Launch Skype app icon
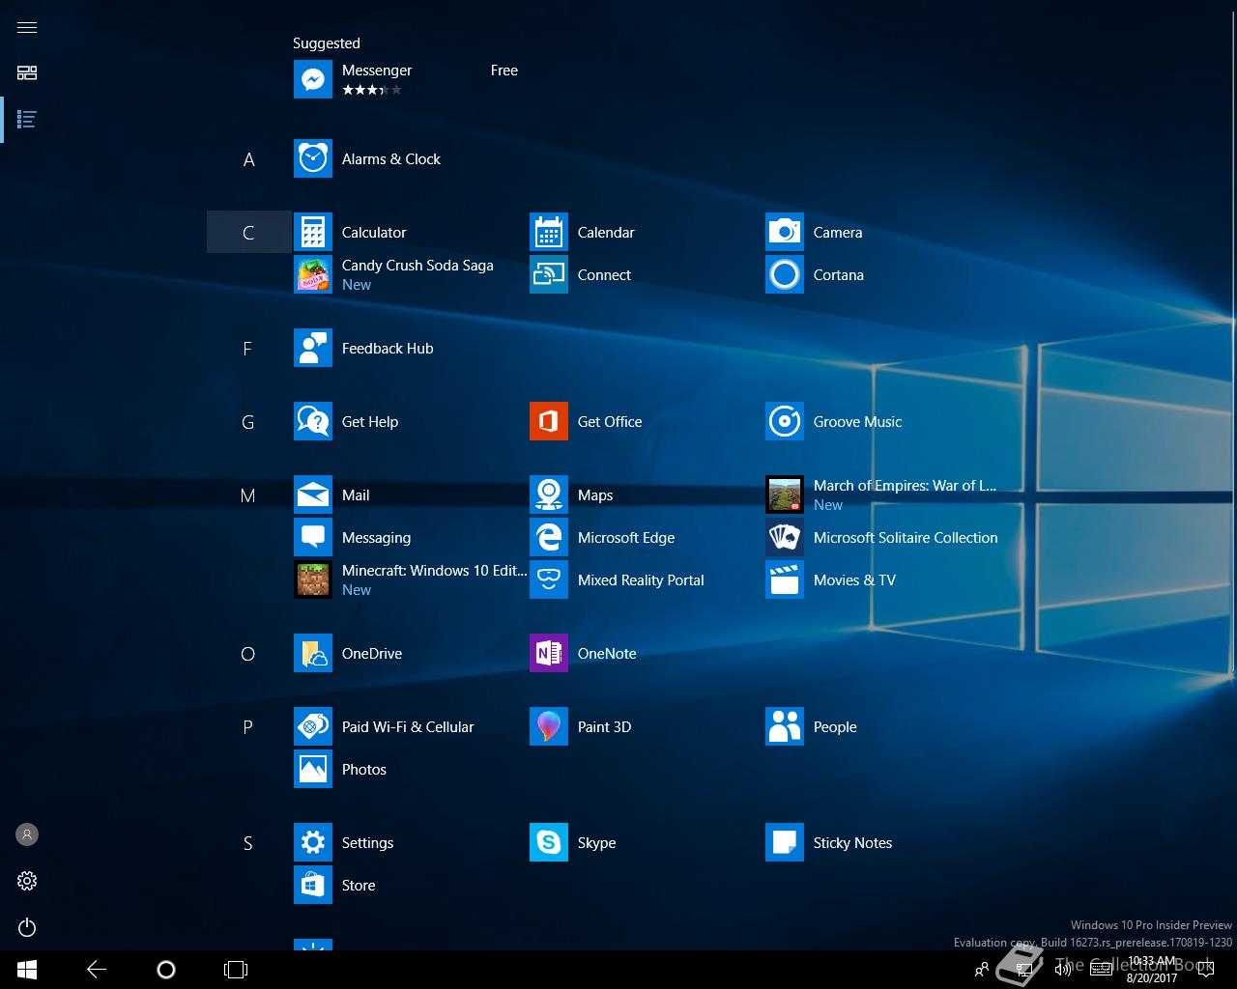The image size is (1237, 989). [x=549, y=842]
